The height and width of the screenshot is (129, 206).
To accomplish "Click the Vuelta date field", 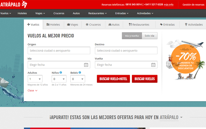I will click(x=126, y=64).
